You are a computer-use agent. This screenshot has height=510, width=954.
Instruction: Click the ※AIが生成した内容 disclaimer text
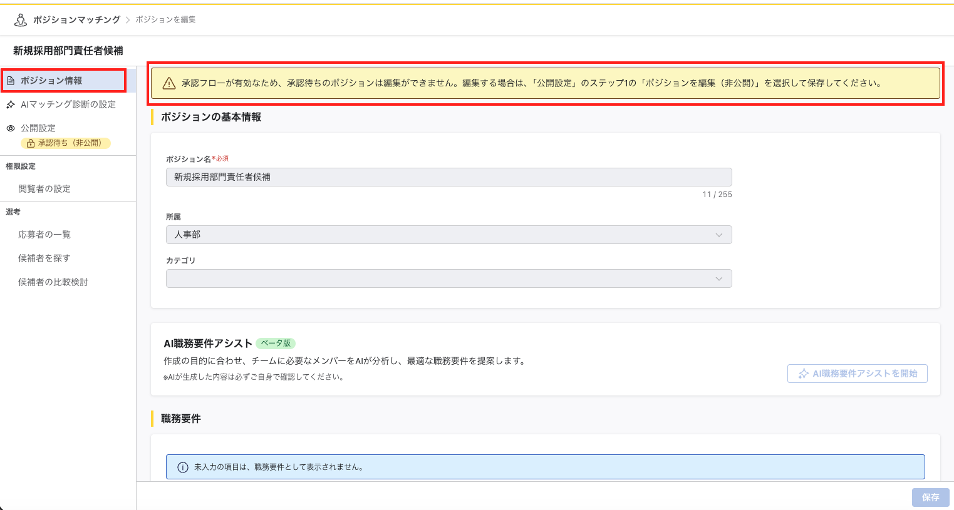[x=254, y=377]
